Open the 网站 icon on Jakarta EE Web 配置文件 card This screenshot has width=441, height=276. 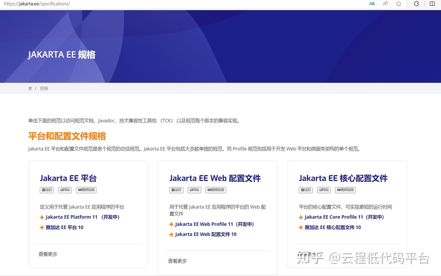pos(194,190)
